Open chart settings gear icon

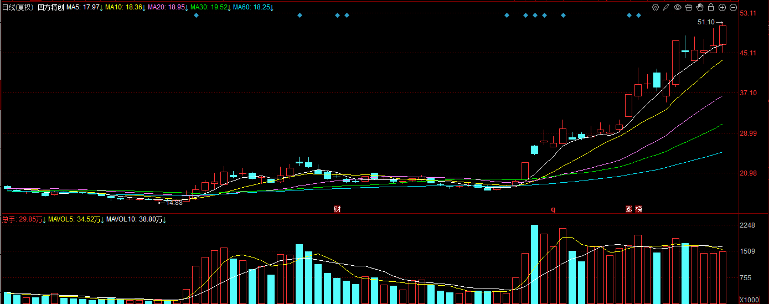click(656, 7)
